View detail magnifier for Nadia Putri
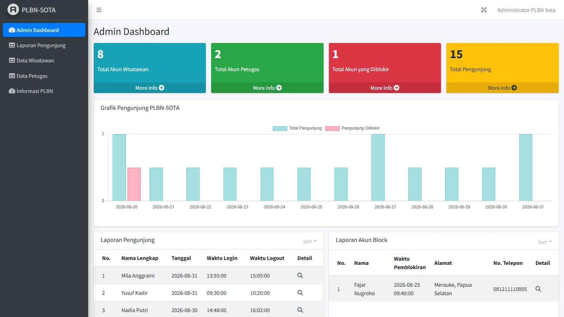 click(300, 310)
